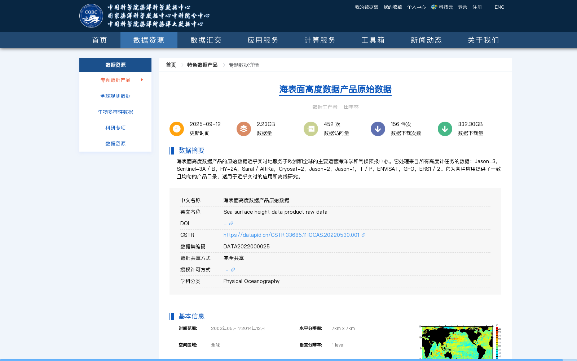Screen dimensions: 577x361
Task: Click the sea surface map thumbnail
Action: 460,342
